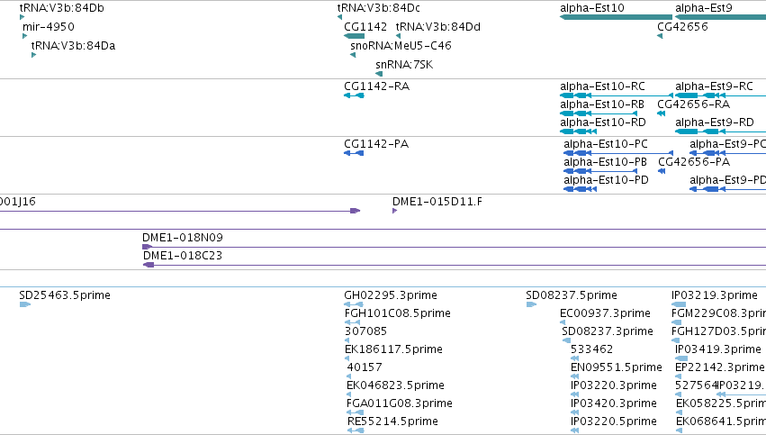Open the alpha-Est10-RD transcript label
Image resolution: width=766 pixels, height=435 pixels.
coord(603,122)
